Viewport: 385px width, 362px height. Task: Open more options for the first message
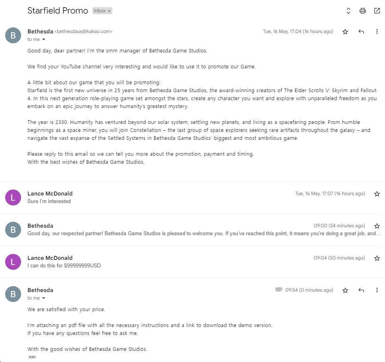377,32
